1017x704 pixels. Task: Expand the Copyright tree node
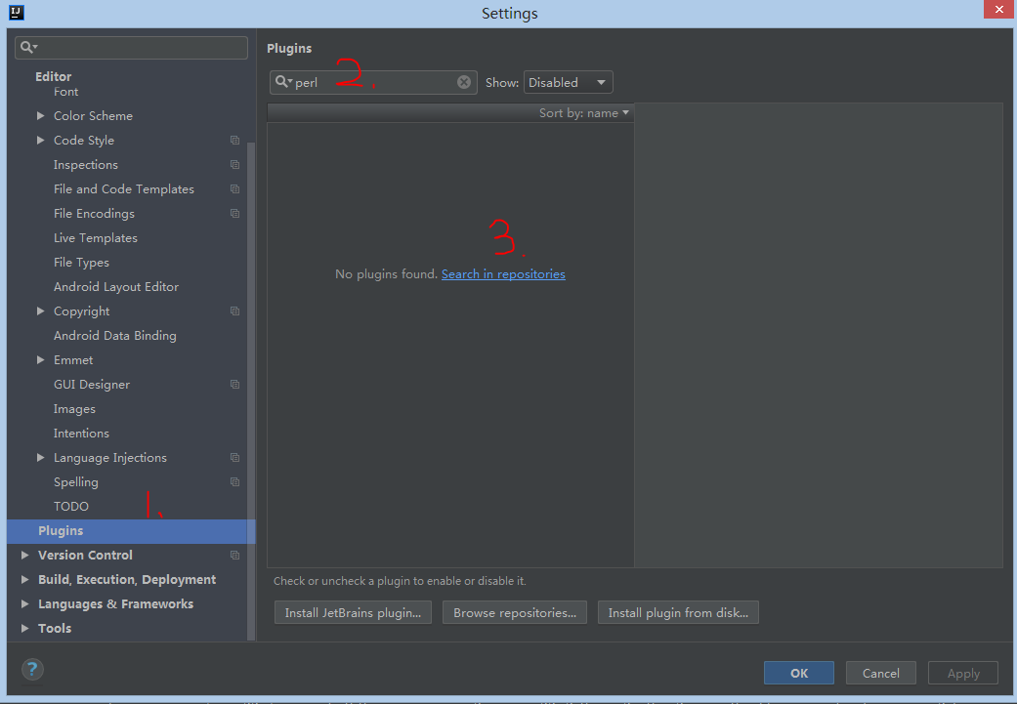pyautogui.click(x=40, y=311)
